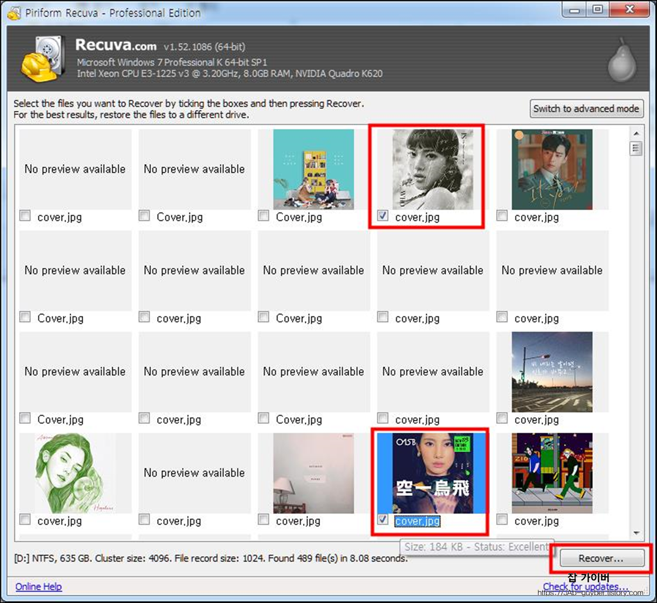Select the green sketch woman thumbnail
657x603 pixels.
75,473
